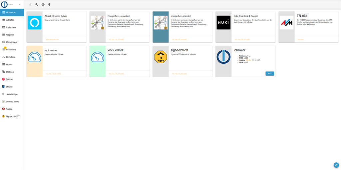Open Zigbee2MQTT tab in sidebar
341x170 pixels.
[12, 116]
